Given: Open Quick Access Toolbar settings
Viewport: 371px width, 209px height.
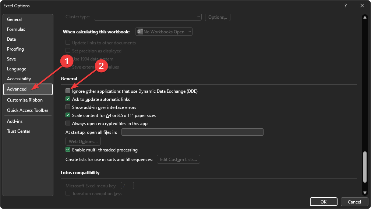Looking at the screenshot, I should (x=28, y=110).
